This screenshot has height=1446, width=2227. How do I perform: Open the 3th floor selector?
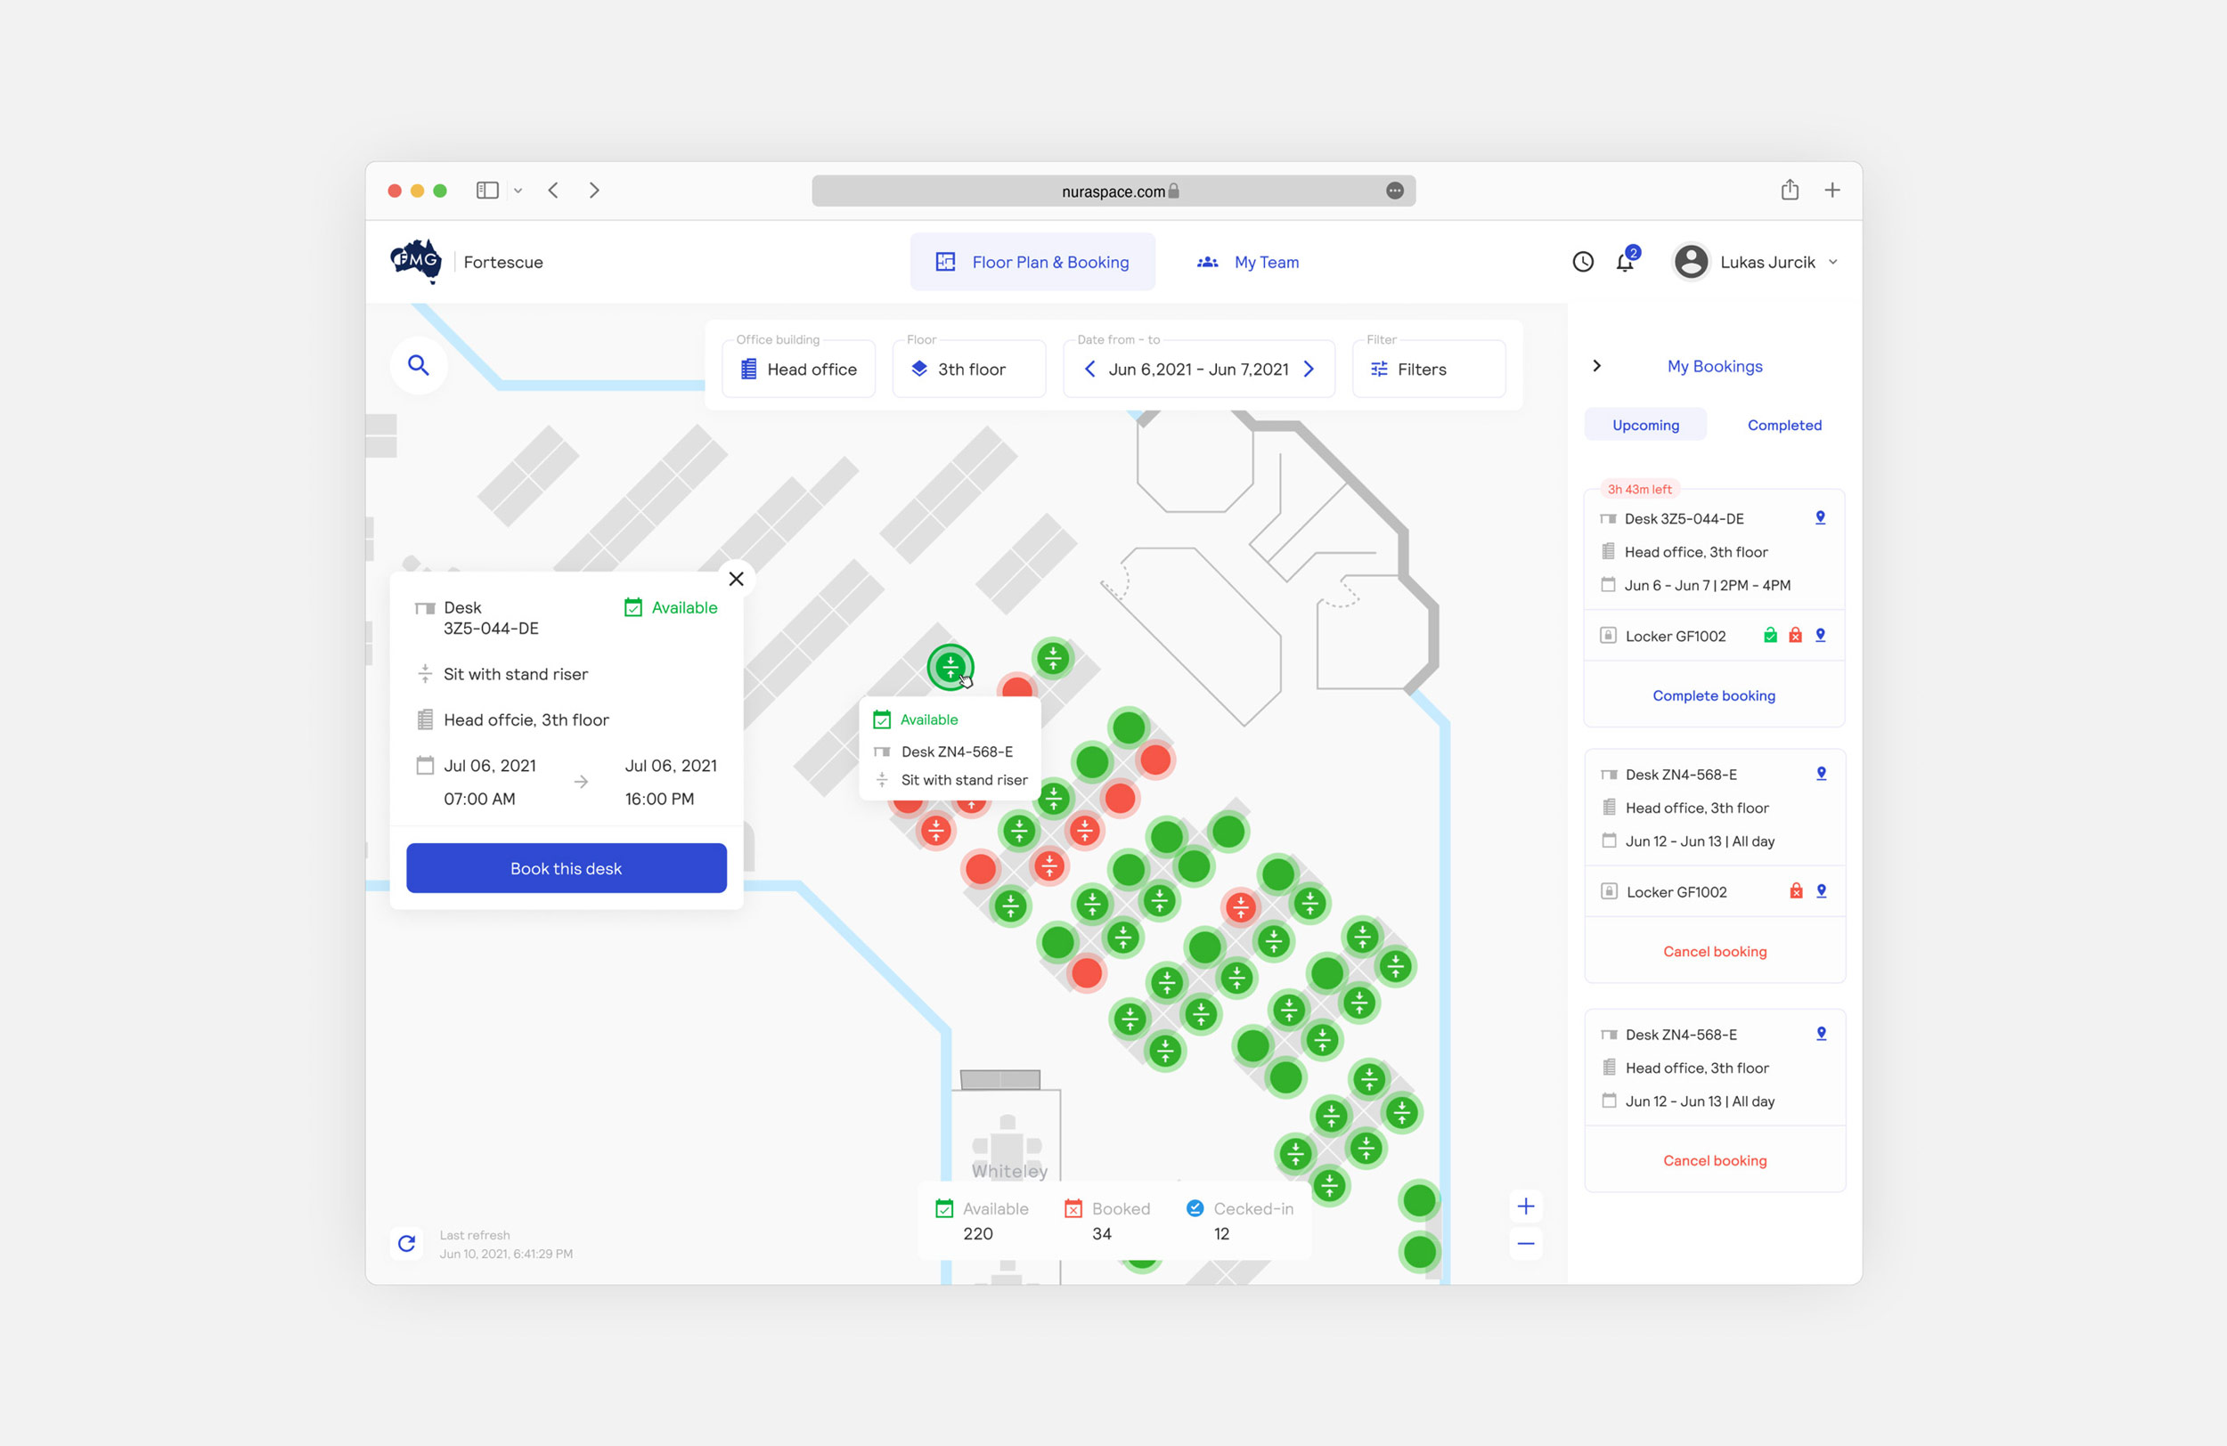[x=968, y=370]
